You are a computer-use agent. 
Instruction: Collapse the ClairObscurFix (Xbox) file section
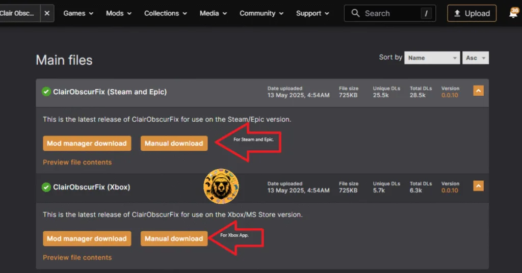478,186
